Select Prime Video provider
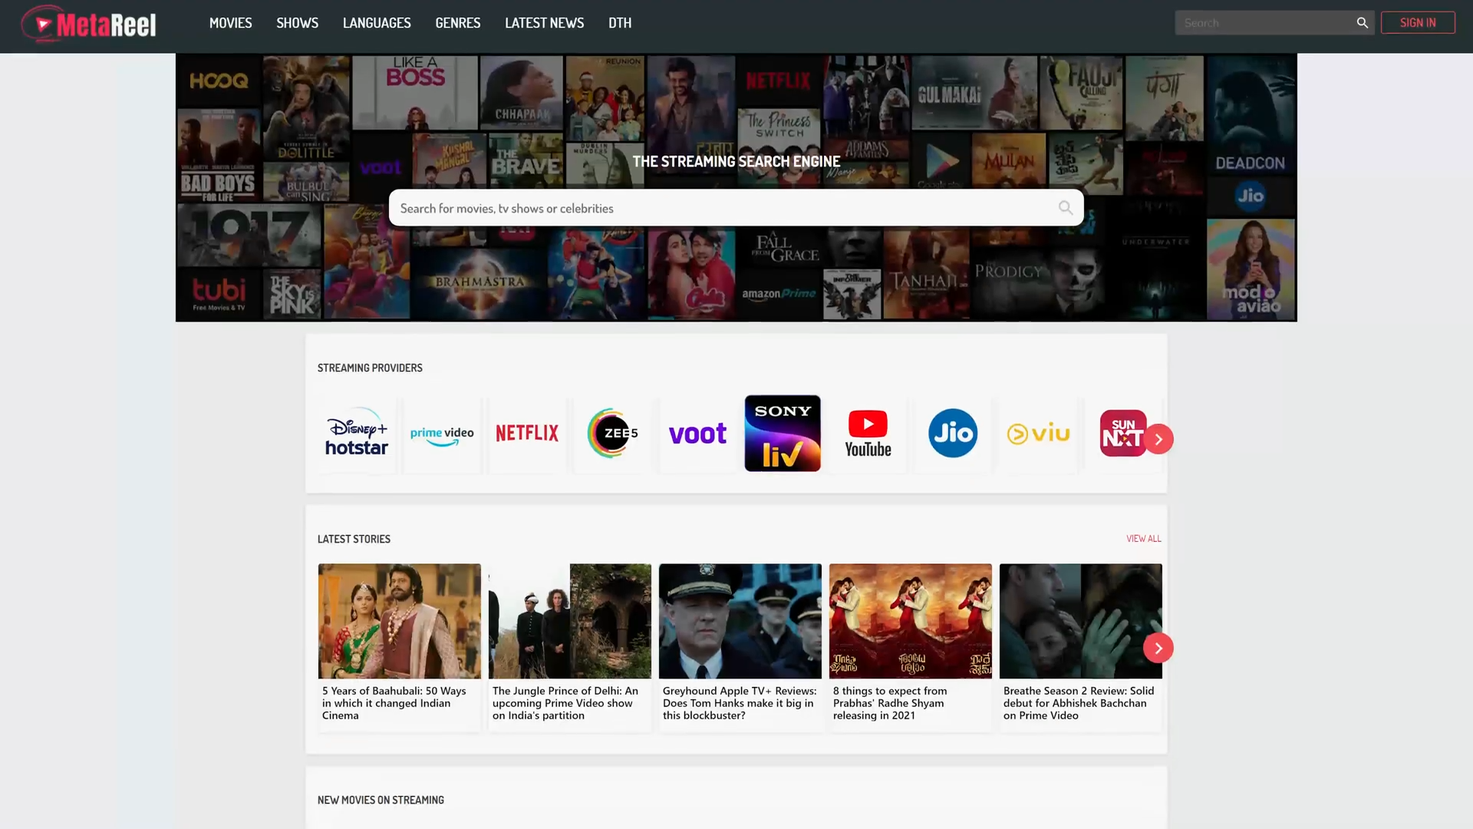This screenshot has height=829, width=1473. pyautogui.click(x=442, y=434)
